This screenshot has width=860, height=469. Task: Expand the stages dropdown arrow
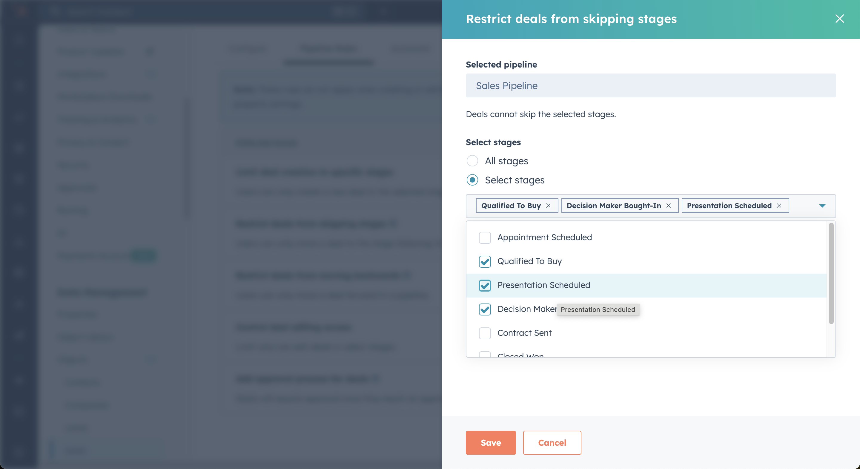[822, 206]
